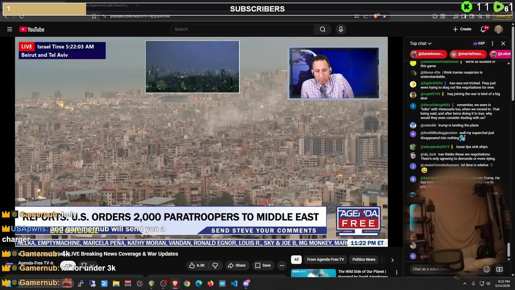This screenshot has height=290, width=515.
Task: Open a new browser tab
Action: pyautogui.click(x=137, y=6)
